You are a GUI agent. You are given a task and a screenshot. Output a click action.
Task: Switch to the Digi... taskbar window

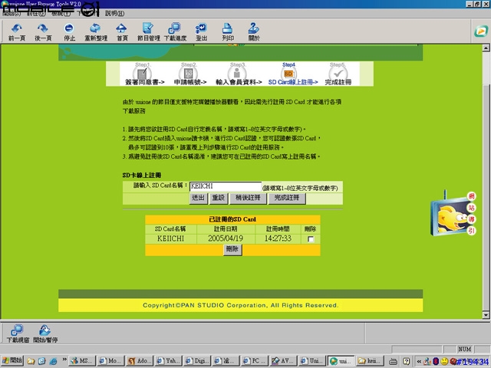click(x=197, y=361)
